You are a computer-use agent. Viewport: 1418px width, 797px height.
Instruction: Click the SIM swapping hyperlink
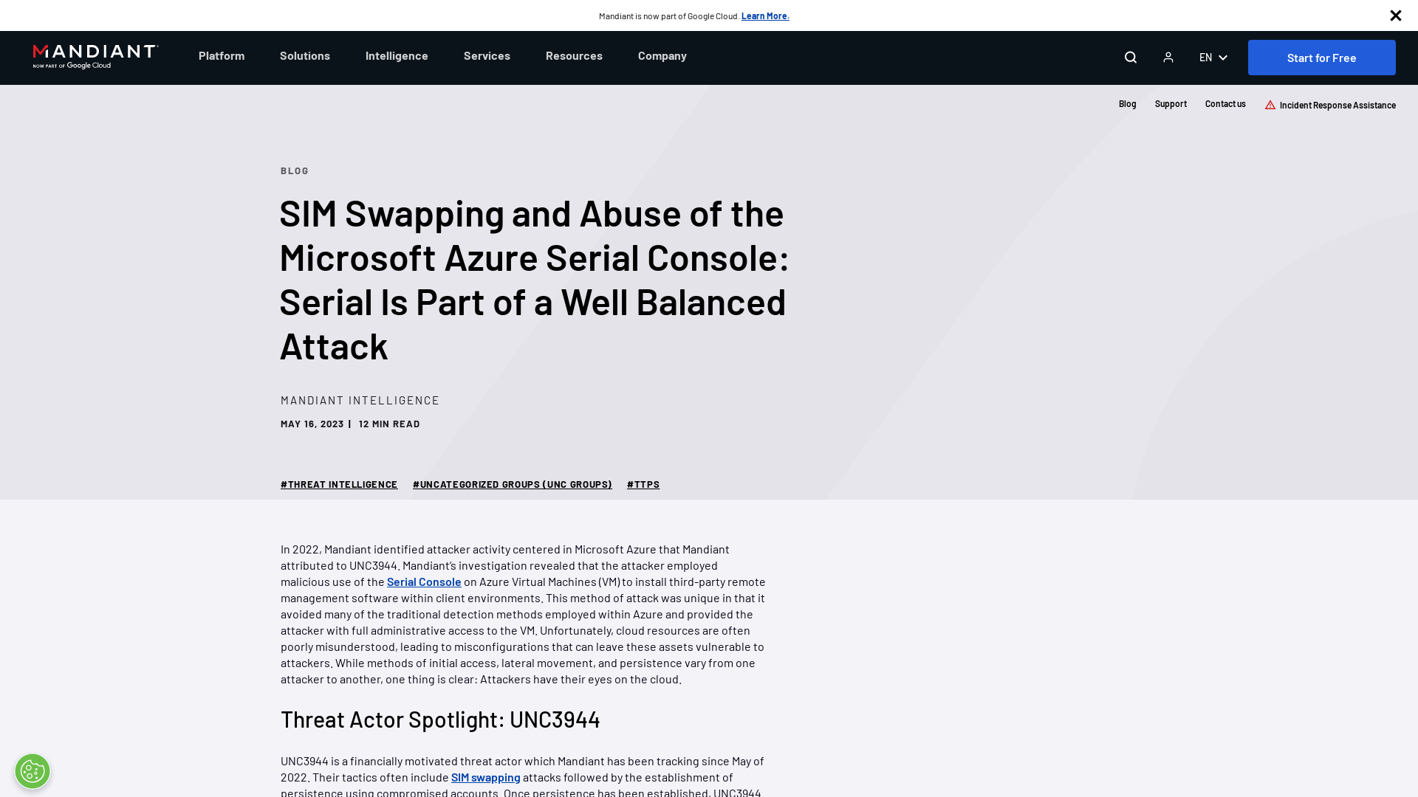pos(485,778)
